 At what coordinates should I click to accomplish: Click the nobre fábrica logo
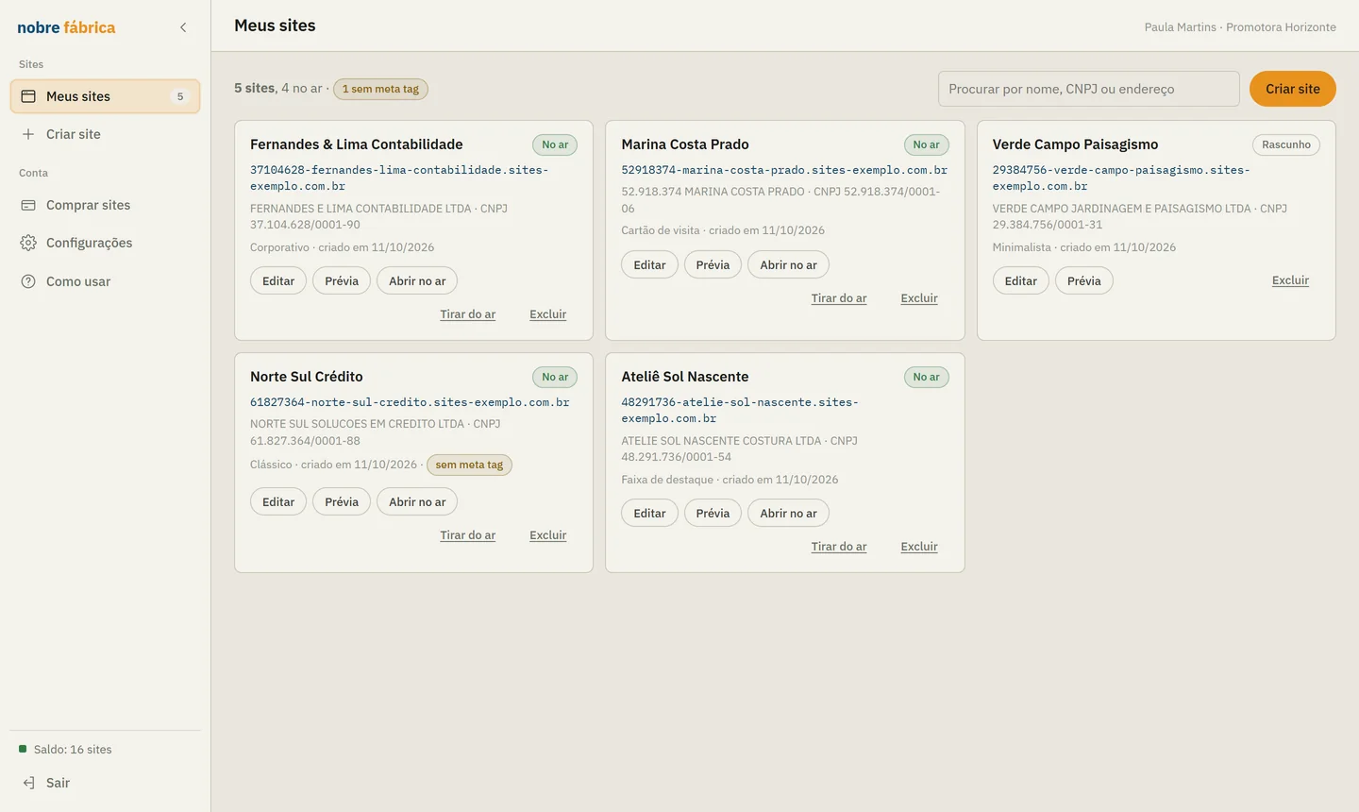point(66,27)
